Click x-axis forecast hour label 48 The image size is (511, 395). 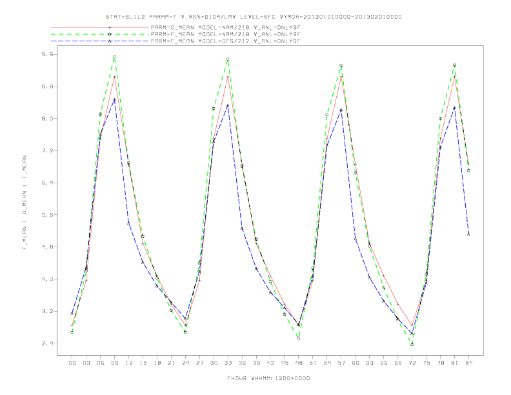[x=299, y=363]
